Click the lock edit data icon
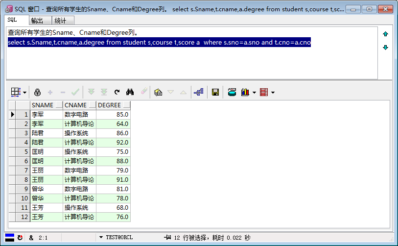Image resolution: width=398 pixels, height=246 pixels. [37, 92]
